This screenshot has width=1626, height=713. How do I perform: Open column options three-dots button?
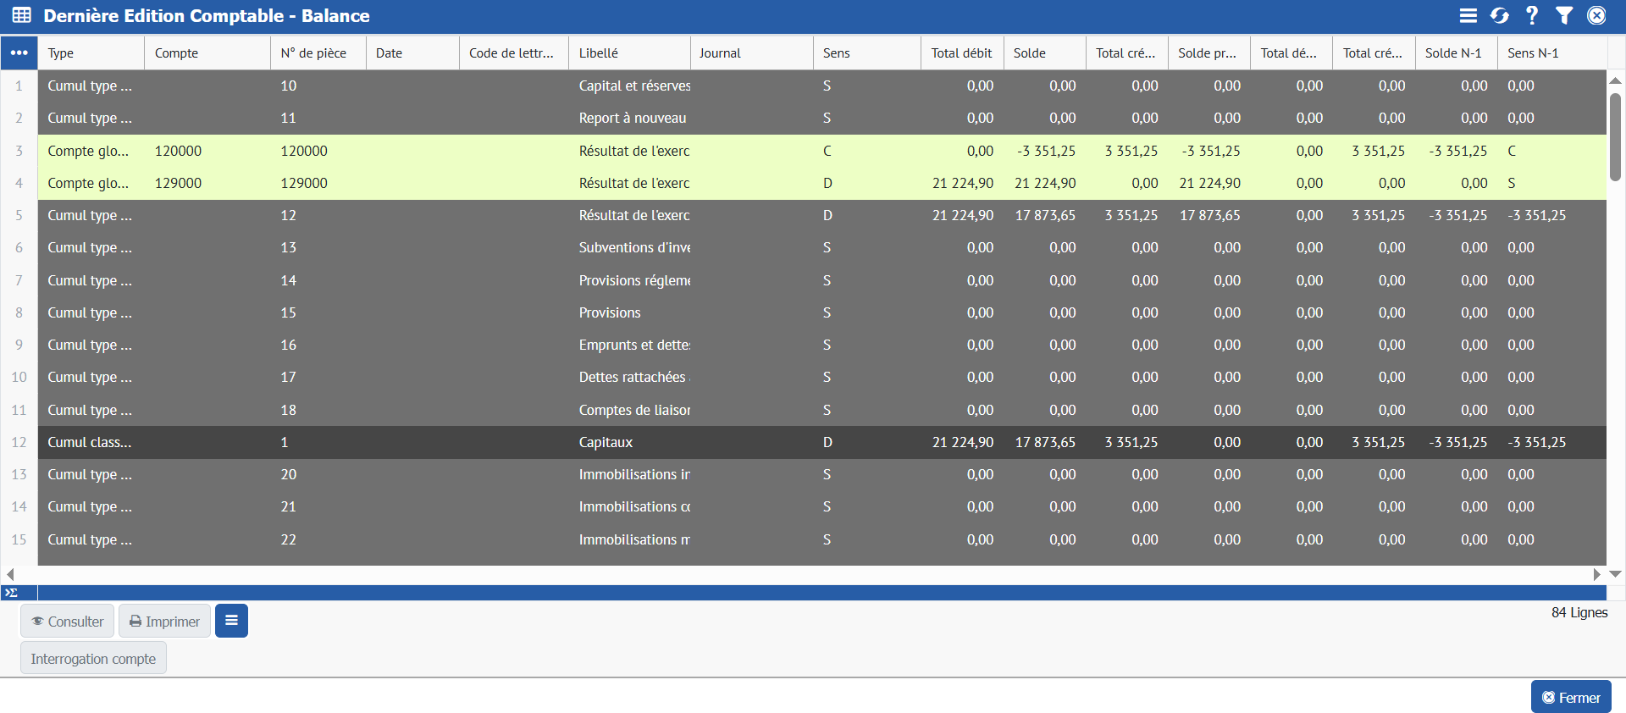click(19, 53)
